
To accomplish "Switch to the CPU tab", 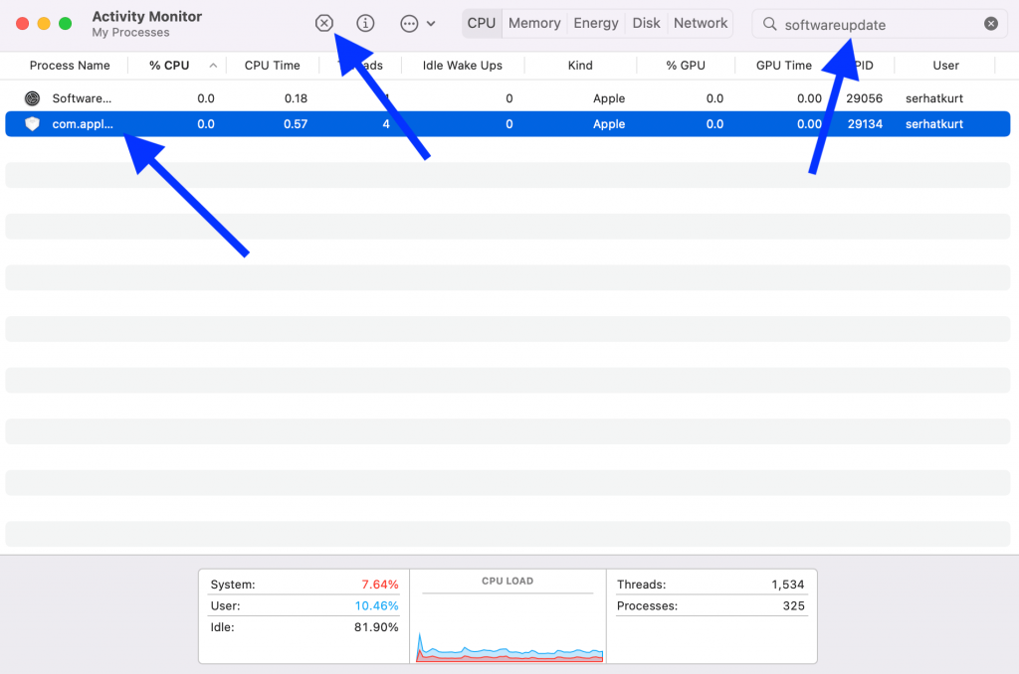I will click(x=482, y=24).
